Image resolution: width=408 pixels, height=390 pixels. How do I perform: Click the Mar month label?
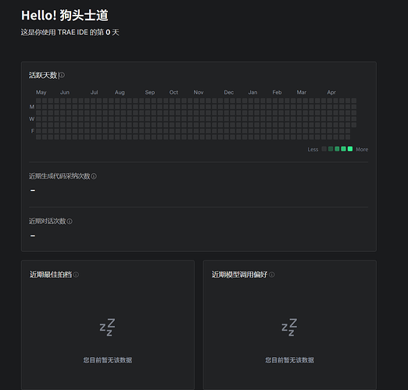(302, 93)
